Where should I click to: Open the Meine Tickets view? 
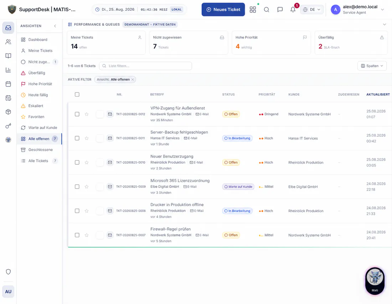pyautogui.click(x=40, y=51)
